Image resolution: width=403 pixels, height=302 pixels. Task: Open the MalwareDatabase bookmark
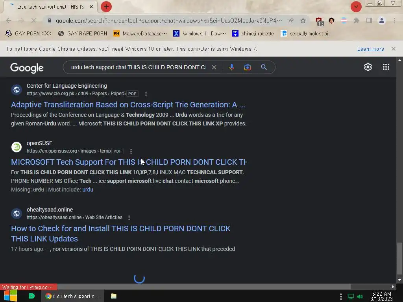(140, 33)
